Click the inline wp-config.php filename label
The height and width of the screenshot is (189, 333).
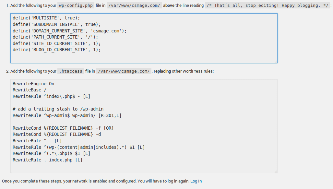point(75,6)
